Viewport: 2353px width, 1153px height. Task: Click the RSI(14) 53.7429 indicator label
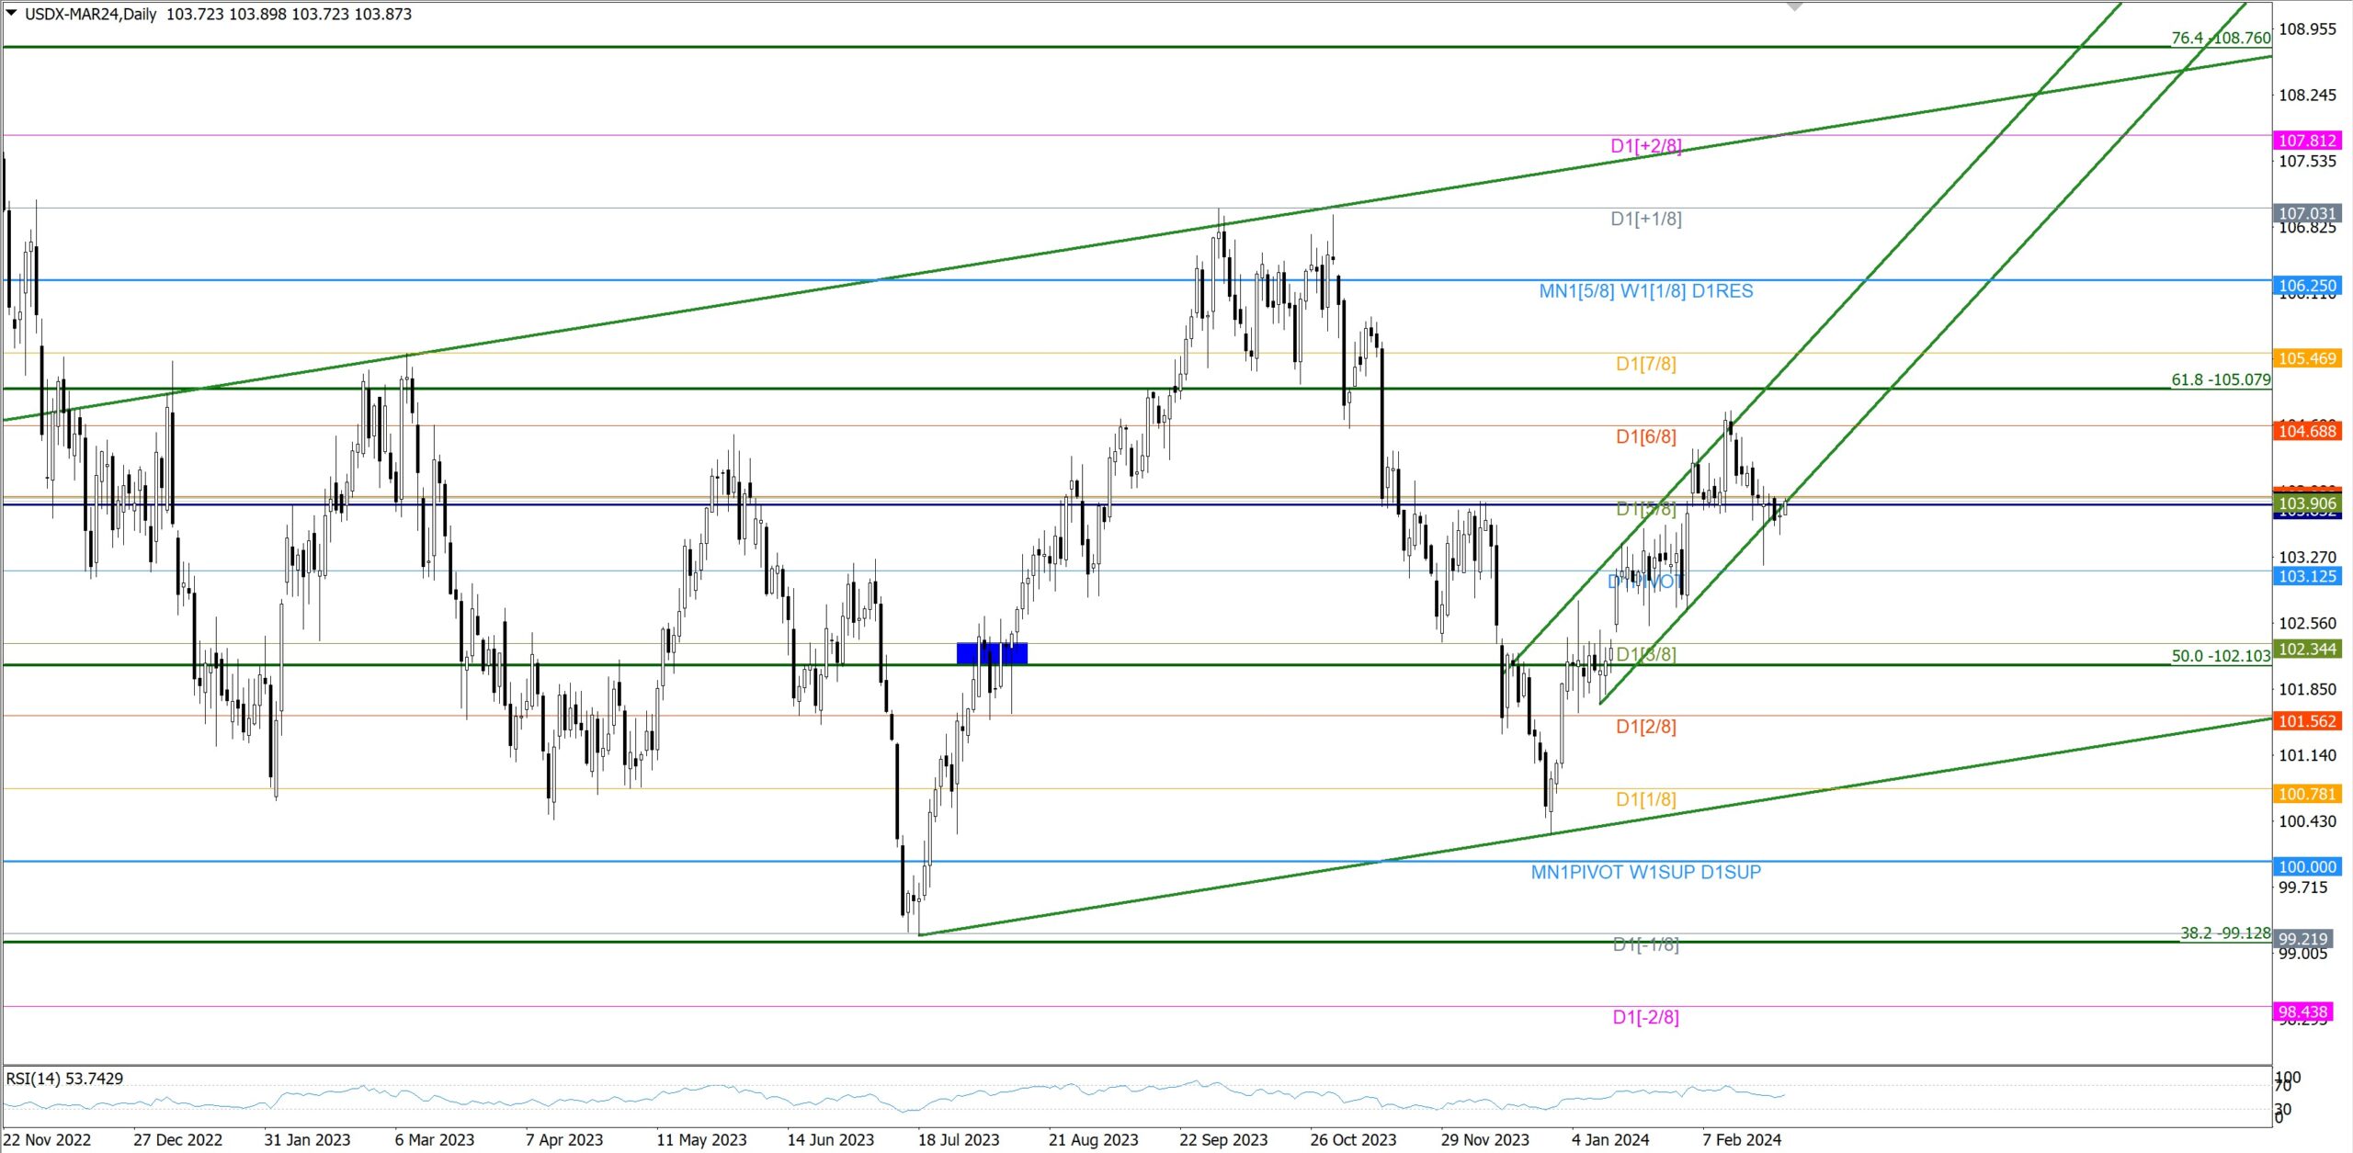point(64,1078)
